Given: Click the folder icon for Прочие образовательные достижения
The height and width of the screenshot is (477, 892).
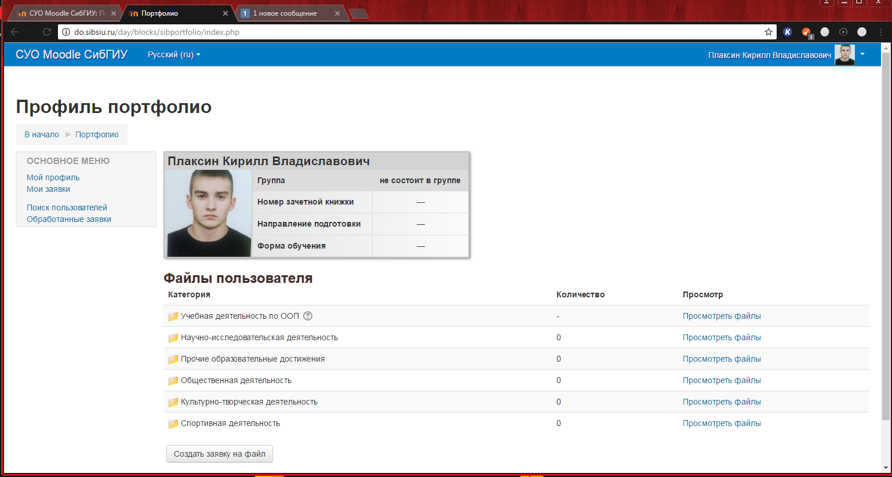Looking at the screenshot, I should pos(173,359).
